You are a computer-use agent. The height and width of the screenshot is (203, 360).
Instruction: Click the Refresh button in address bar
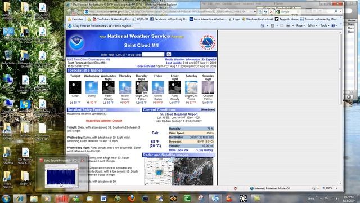(x=265, y=11)
